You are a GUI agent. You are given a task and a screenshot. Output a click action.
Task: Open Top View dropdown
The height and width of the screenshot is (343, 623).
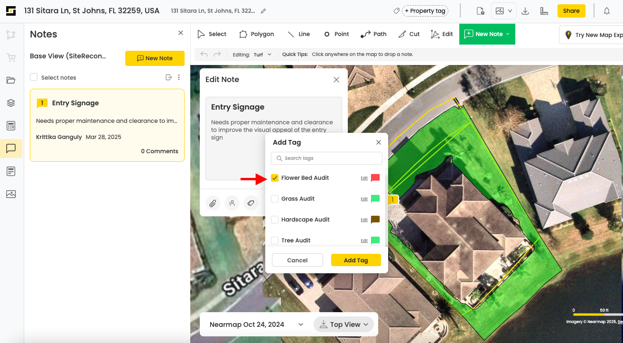[344, 324]
